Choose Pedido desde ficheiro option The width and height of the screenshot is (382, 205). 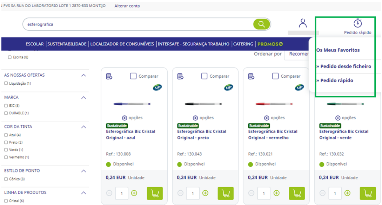pos(344,66)
